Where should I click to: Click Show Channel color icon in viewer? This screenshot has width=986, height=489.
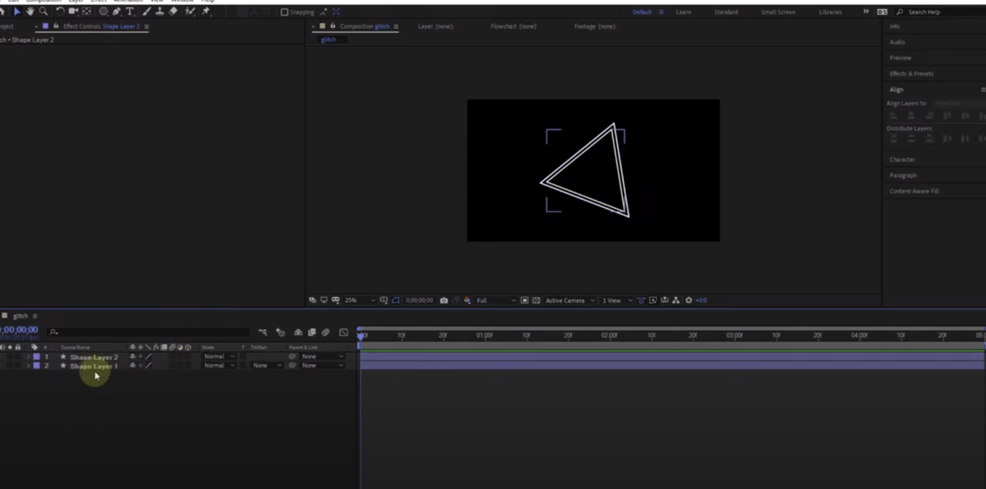click(x=467, y=300)
